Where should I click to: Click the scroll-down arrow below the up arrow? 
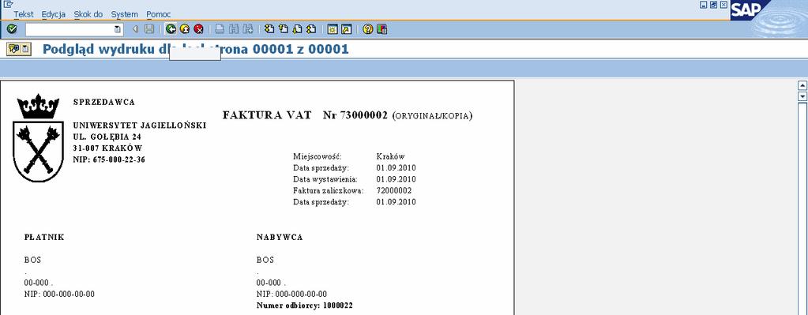(x=802, y=96)
